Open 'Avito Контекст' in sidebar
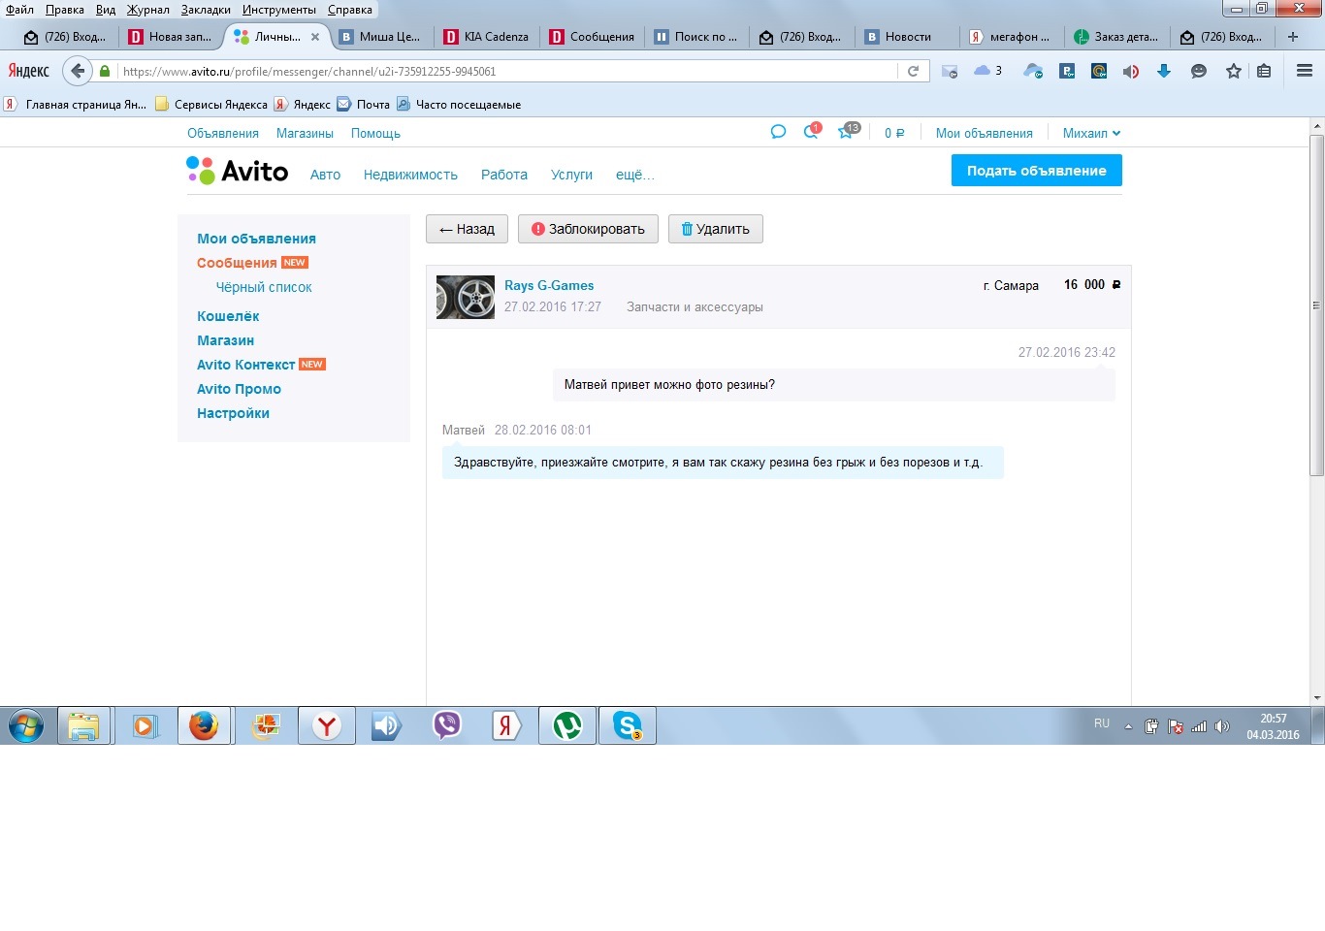 pyautogui.click(x=245, y=365)
